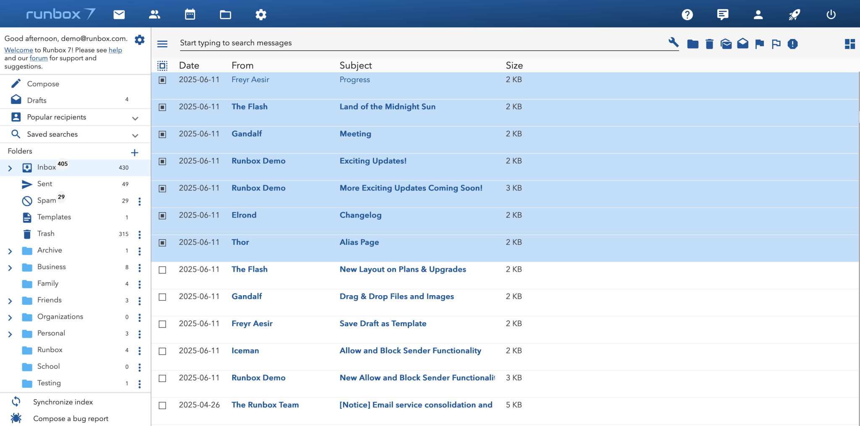Expand the Business folder tree
This screenshot has height=426, width=860.
tap(10, 268)
